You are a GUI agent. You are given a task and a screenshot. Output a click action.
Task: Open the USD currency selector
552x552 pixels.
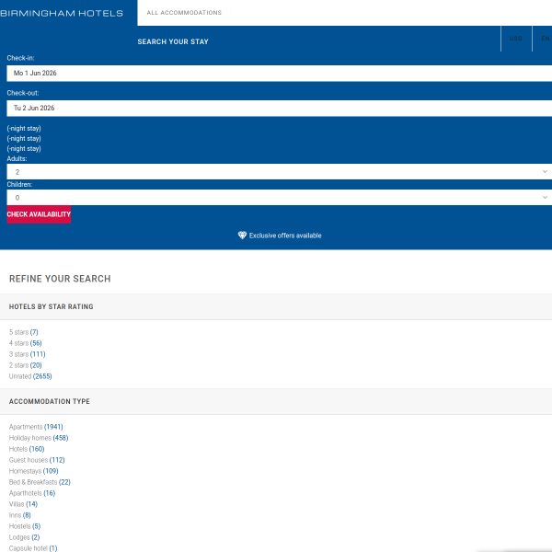(x=516, y=39)
